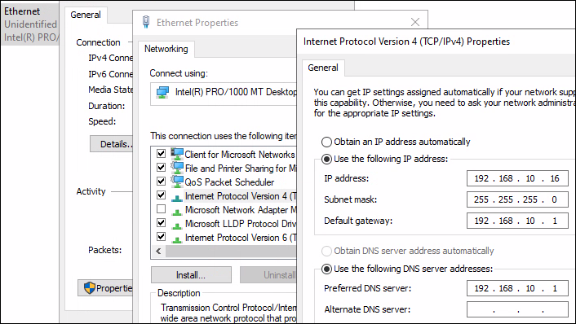Toggle Internet Protocol Version 4 checkbox
The image size is (576, 324).
coord(161,195)
